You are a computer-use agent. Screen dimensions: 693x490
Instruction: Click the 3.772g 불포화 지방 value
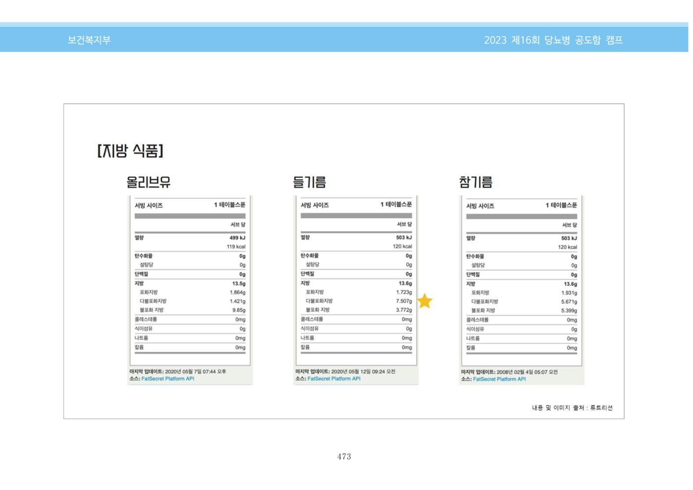pos(404,310)
